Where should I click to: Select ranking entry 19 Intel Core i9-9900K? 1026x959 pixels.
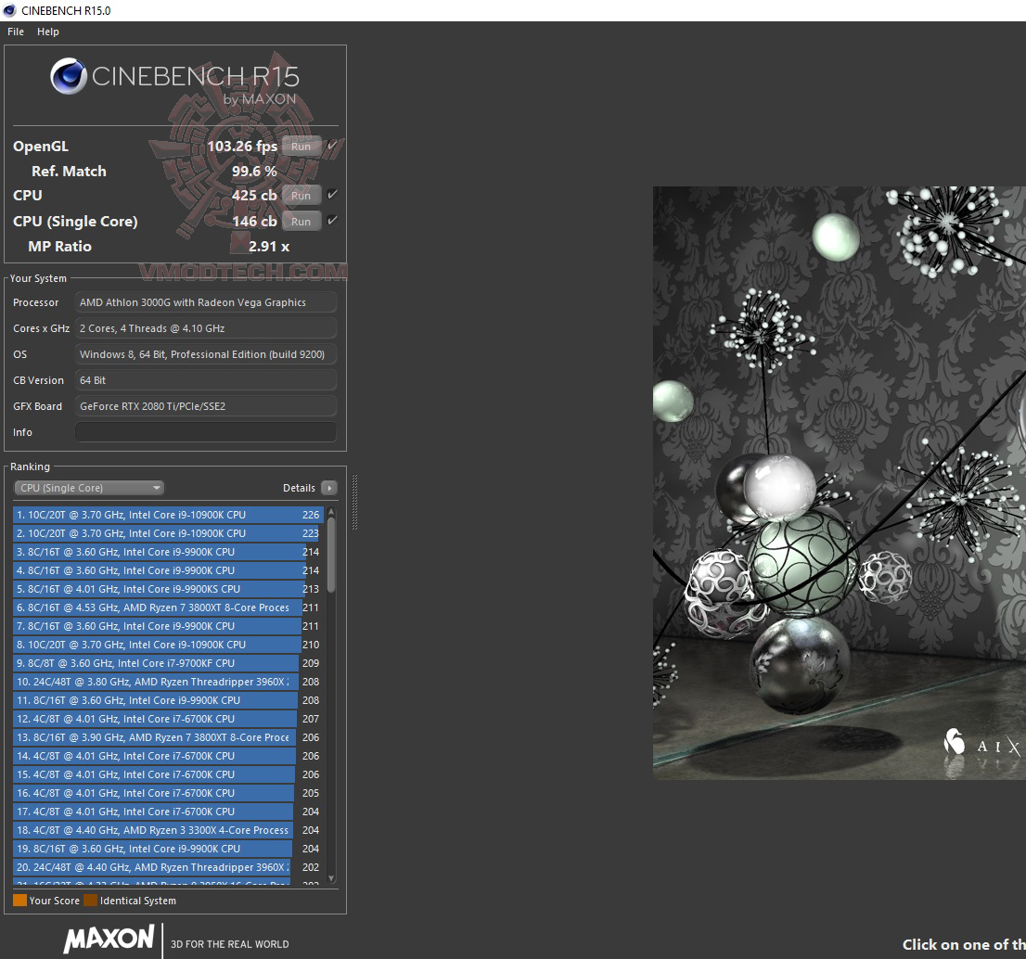point(168,849)
